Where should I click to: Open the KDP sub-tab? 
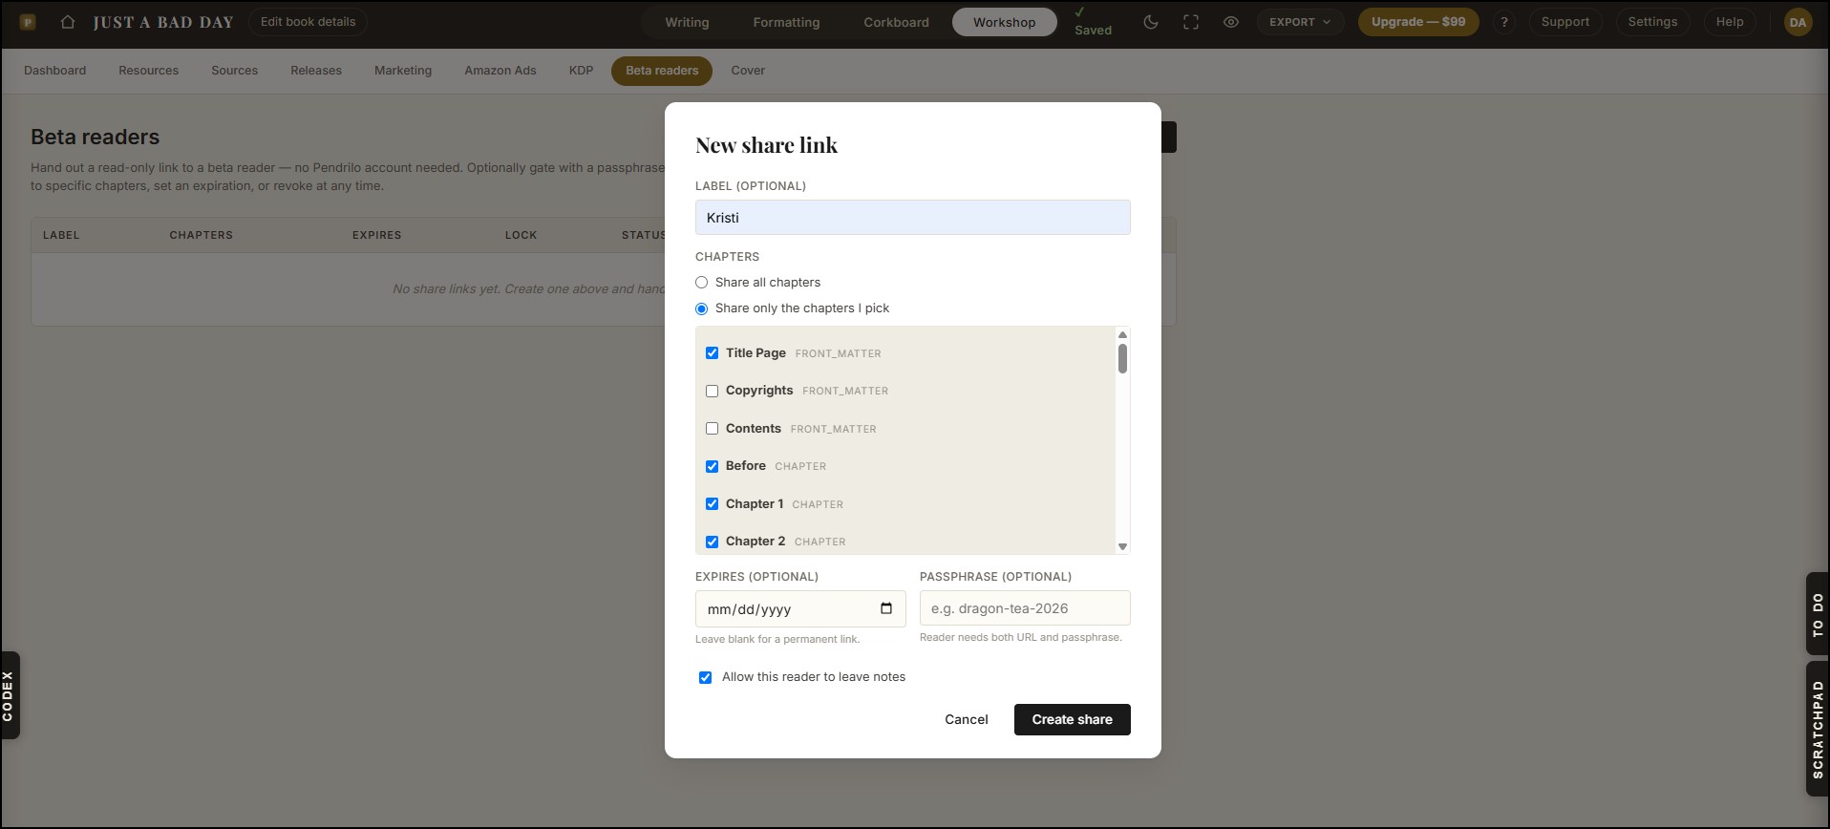coord(581,71)
